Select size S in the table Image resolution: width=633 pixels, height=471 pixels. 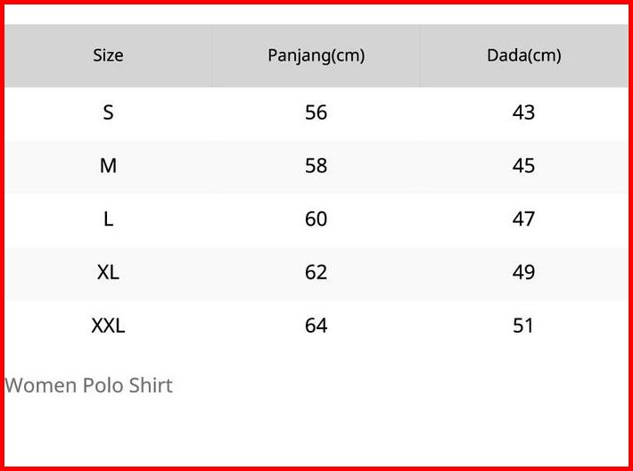pos(108,112)
